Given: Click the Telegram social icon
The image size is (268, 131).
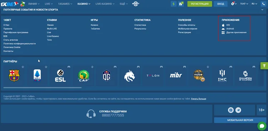Looking at the screenshot, I should coord(238,110).
